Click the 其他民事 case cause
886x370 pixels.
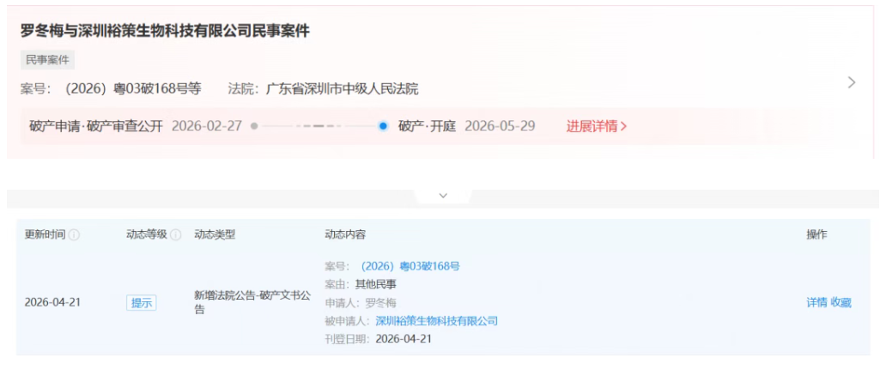(x=376, y=284)
